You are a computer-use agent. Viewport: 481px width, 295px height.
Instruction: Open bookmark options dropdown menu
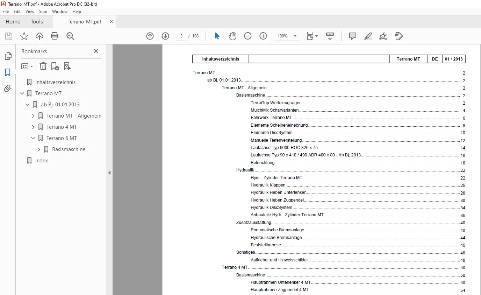(x=27, y=66)
